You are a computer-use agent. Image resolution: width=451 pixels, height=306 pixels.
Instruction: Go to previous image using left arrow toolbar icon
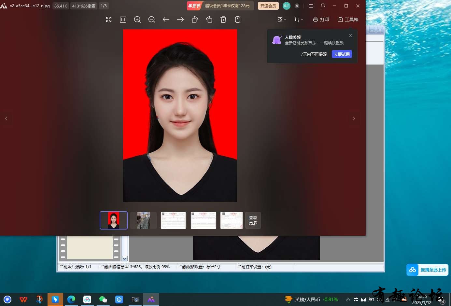(x=166, y=20)
